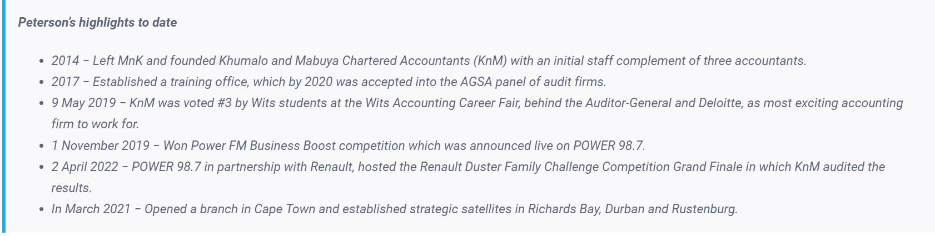Click "Khumalo and Mabuya Chartered Accountants" text

(x=344, y=61)
